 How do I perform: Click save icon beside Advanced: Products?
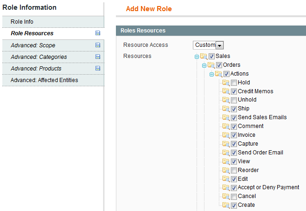click(x=98, y=68)
